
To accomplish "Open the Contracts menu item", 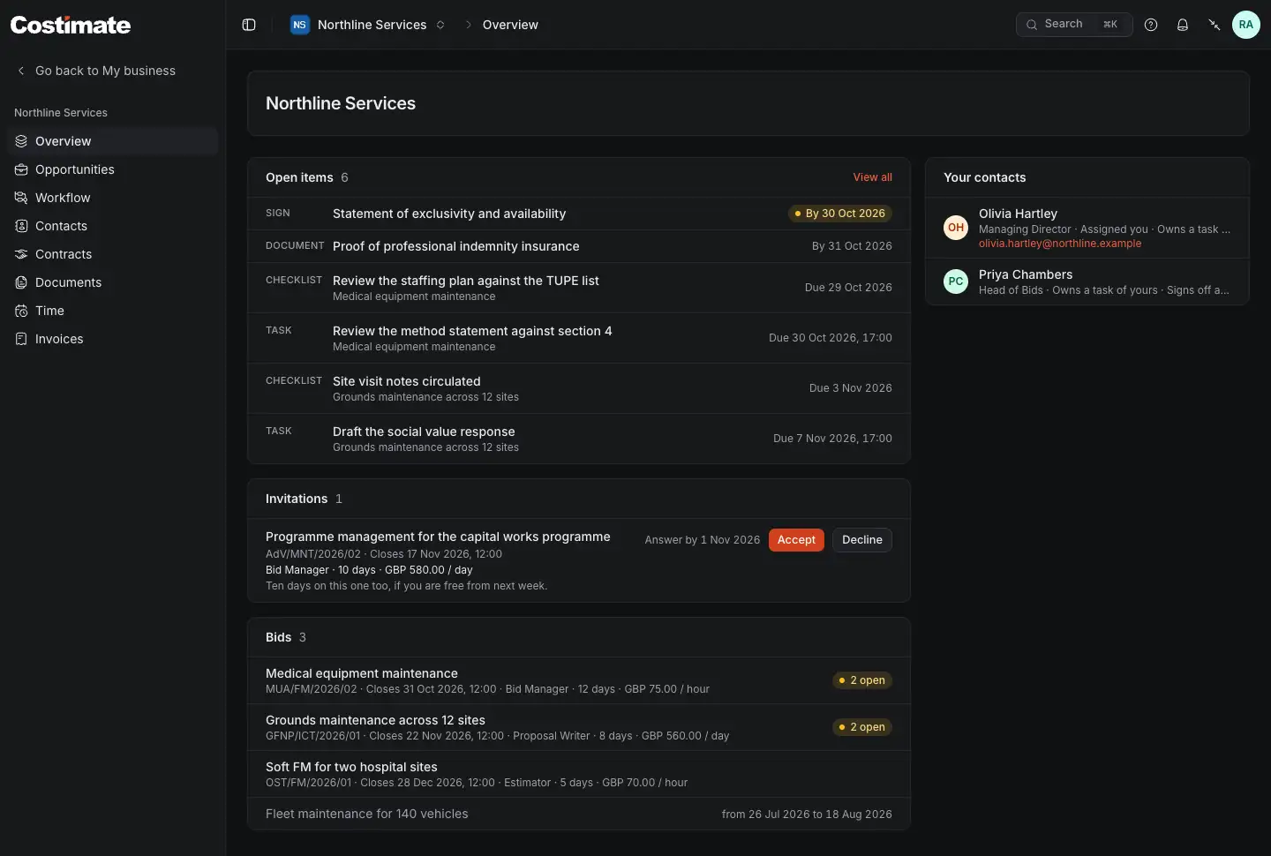I will pyautogui.click(x=112, y=254).
